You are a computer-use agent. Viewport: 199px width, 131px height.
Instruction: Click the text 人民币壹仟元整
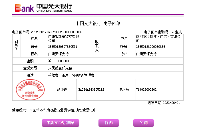(x=60, y=68)
